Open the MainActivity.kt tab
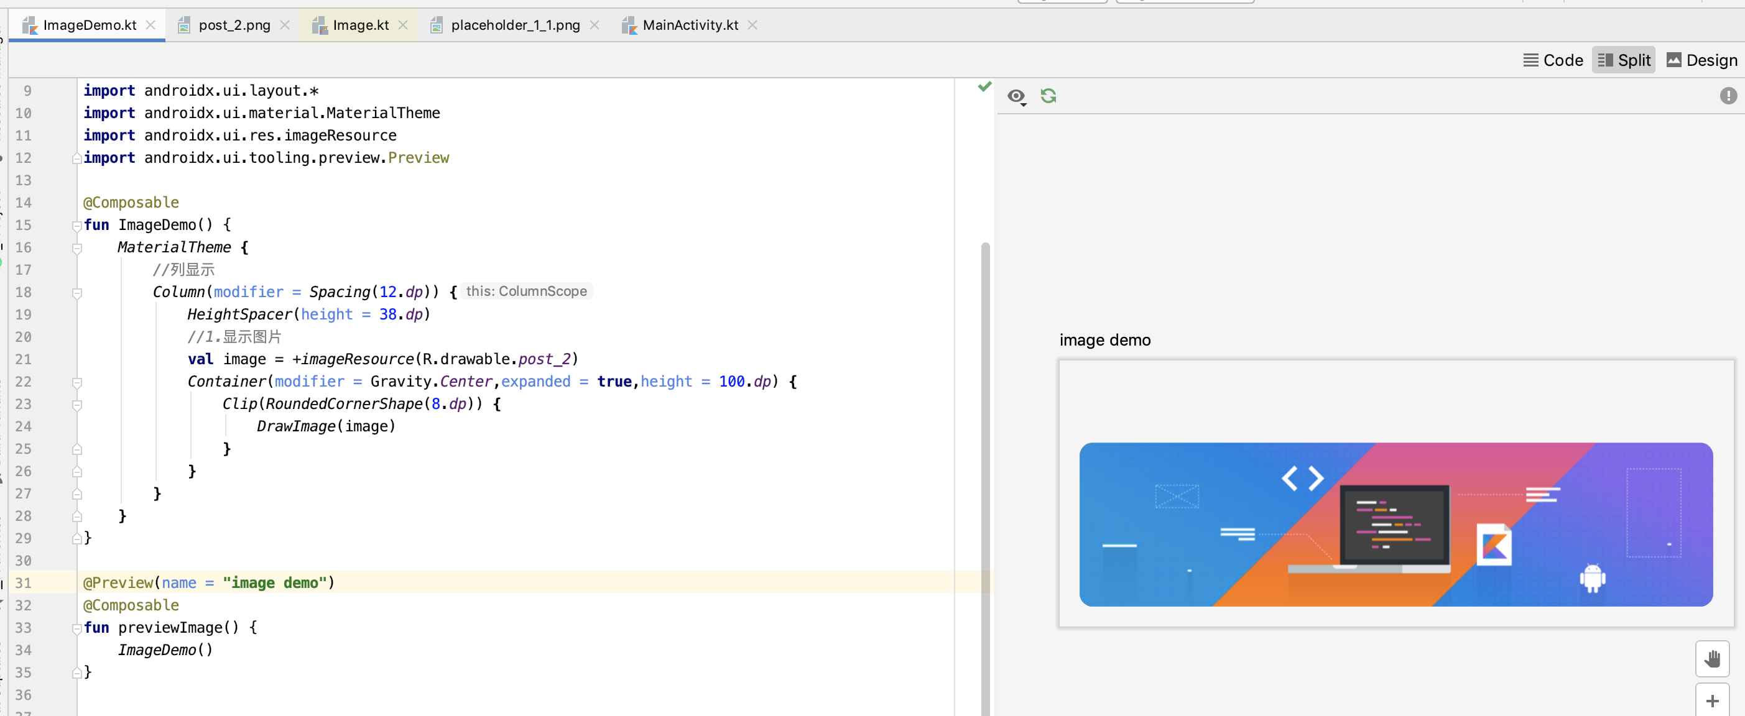Image resolution: width=1745 pixels, height=716 pixels. pyautogui.click(x=690, y=25)
